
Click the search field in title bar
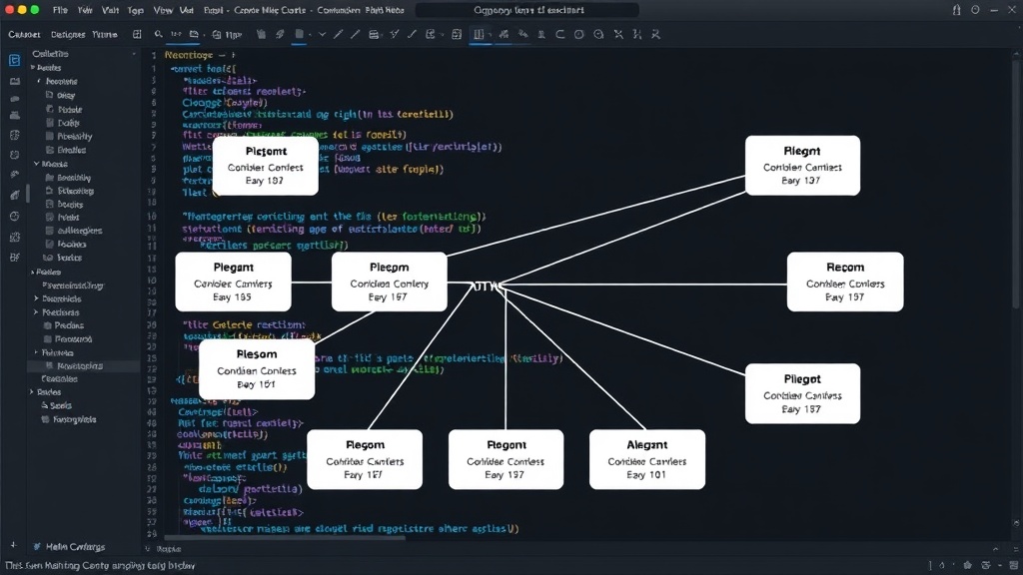pos(527,10)
